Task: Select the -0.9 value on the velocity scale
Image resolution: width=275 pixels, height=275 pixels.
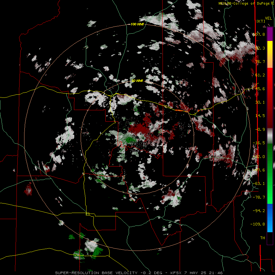Action: click(x=260, y=130)
